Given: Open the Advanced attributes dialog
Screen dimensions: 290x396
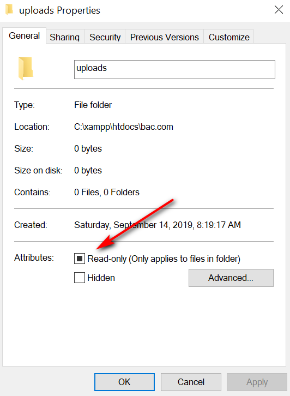Looking at the screenshot, I should tap(231, 278).
